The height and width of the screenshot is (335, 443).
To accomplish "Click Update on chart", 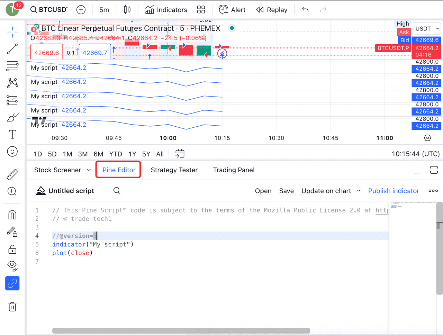I will [x=326, y=191].
